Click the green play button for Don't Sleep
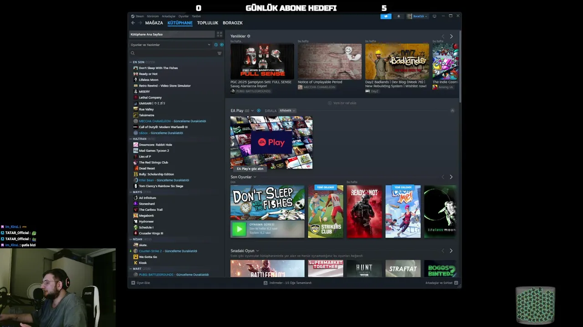This screenshot has width=583, height=327. [239, 229]
